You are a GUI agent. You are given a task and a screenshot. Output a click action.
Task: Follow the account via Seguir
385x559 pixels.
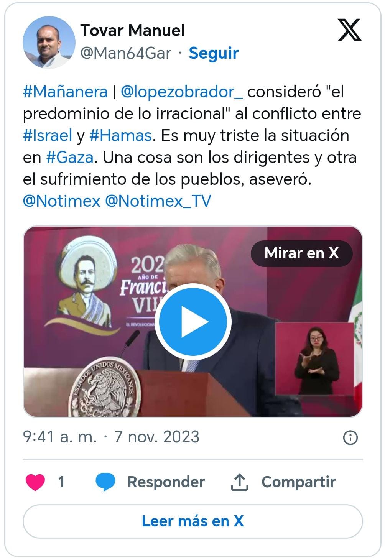tap(214, 53)
